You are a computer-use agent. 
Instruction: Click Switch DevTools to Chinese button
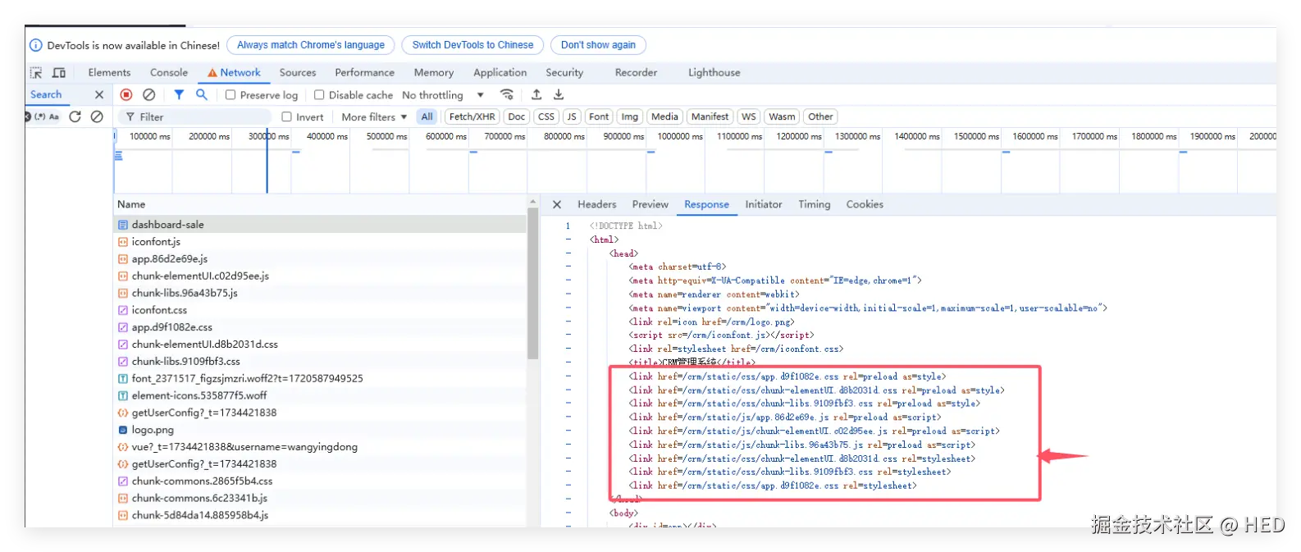[x=472, y=45]
